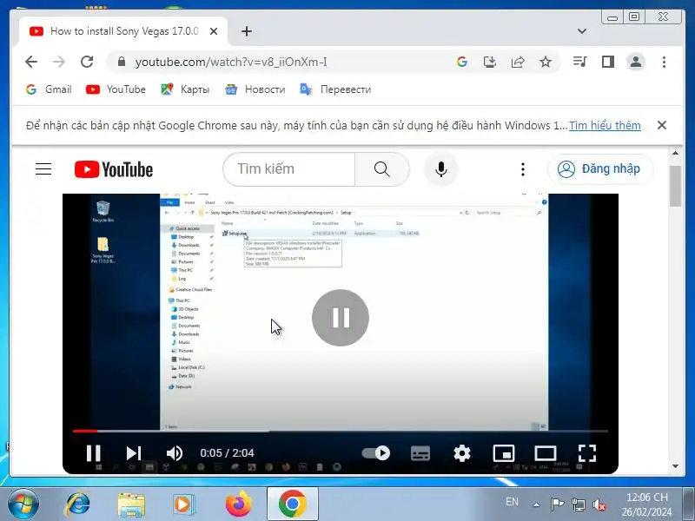Show hidden tray icons arrow
695x521 pixels.
click(537, 505)
